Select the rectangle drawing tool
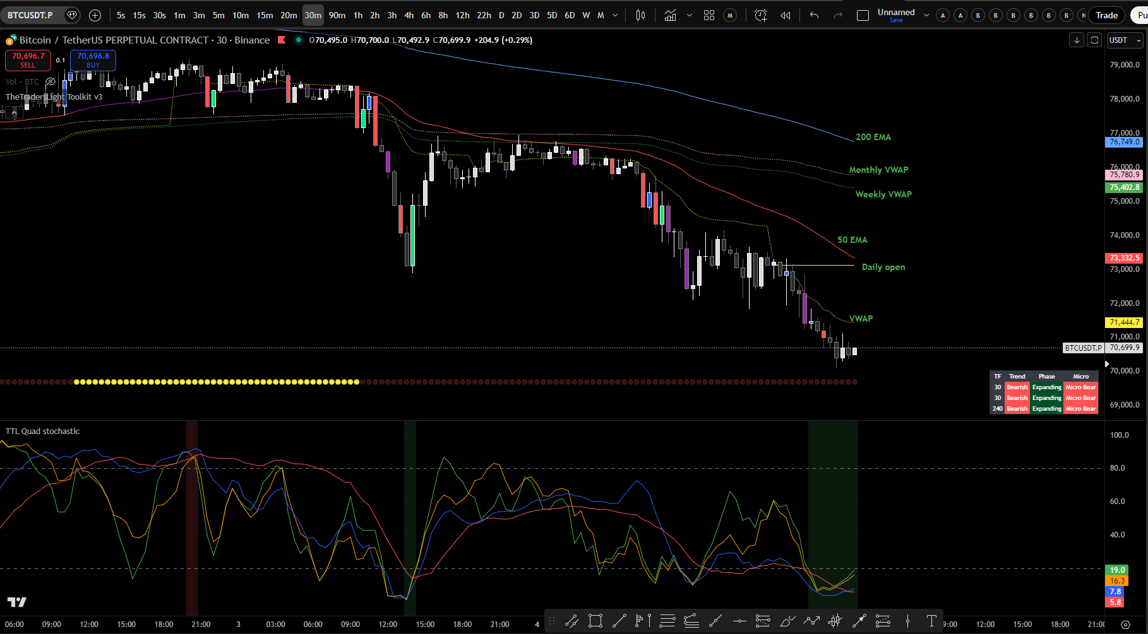The image size is (1148, 634). tap(595, 621)
